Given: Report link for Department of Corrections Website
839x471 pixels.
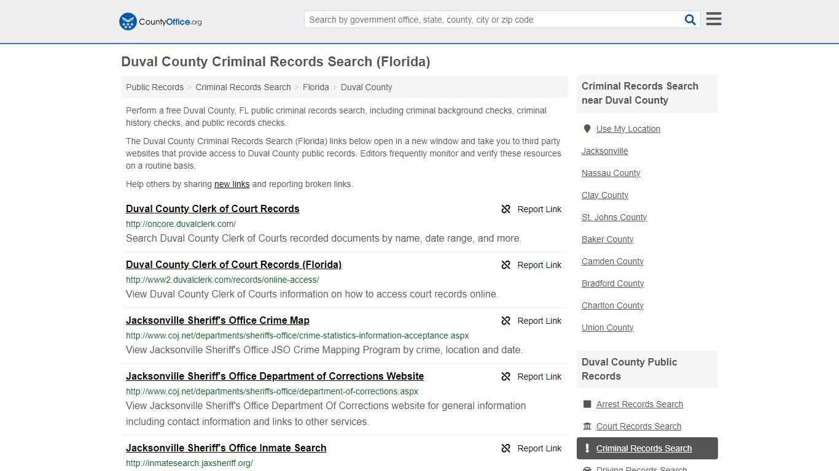Looking at the screenshot, I should tap(531, 377).
